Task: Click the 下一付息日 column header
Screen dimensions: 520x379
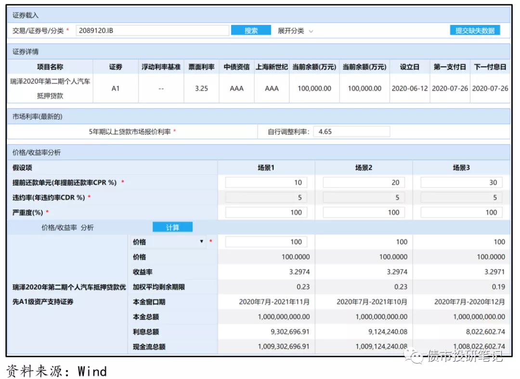Action: [490, 67]
